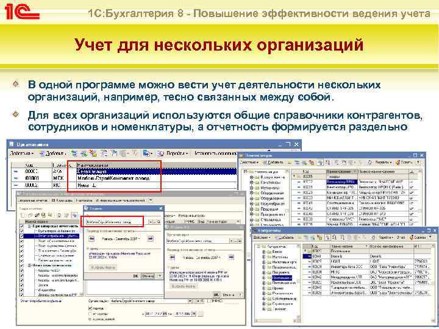
Task: Expand the Спецодежда folder in Номенклатура tree
Action: point(251,219)
